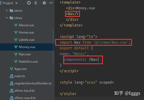
Task: Click the export default { line
Action: point(76,48)
